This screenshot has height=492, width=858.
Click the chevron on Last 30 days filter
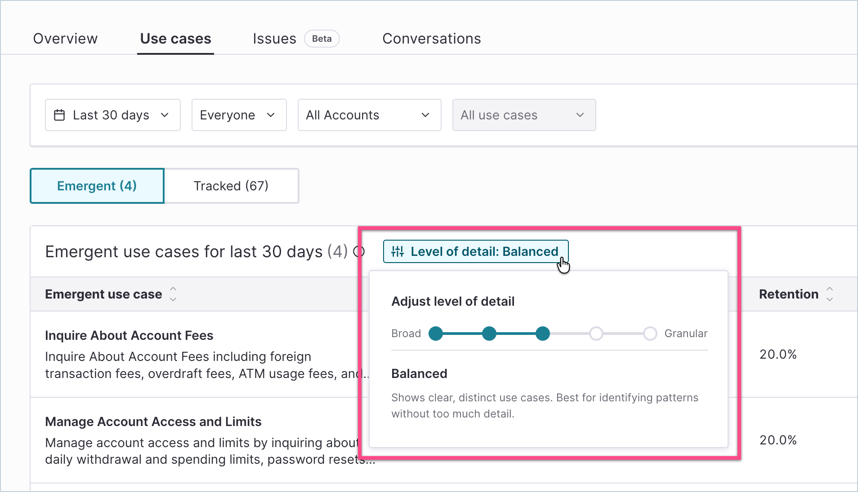coord(165,115)
